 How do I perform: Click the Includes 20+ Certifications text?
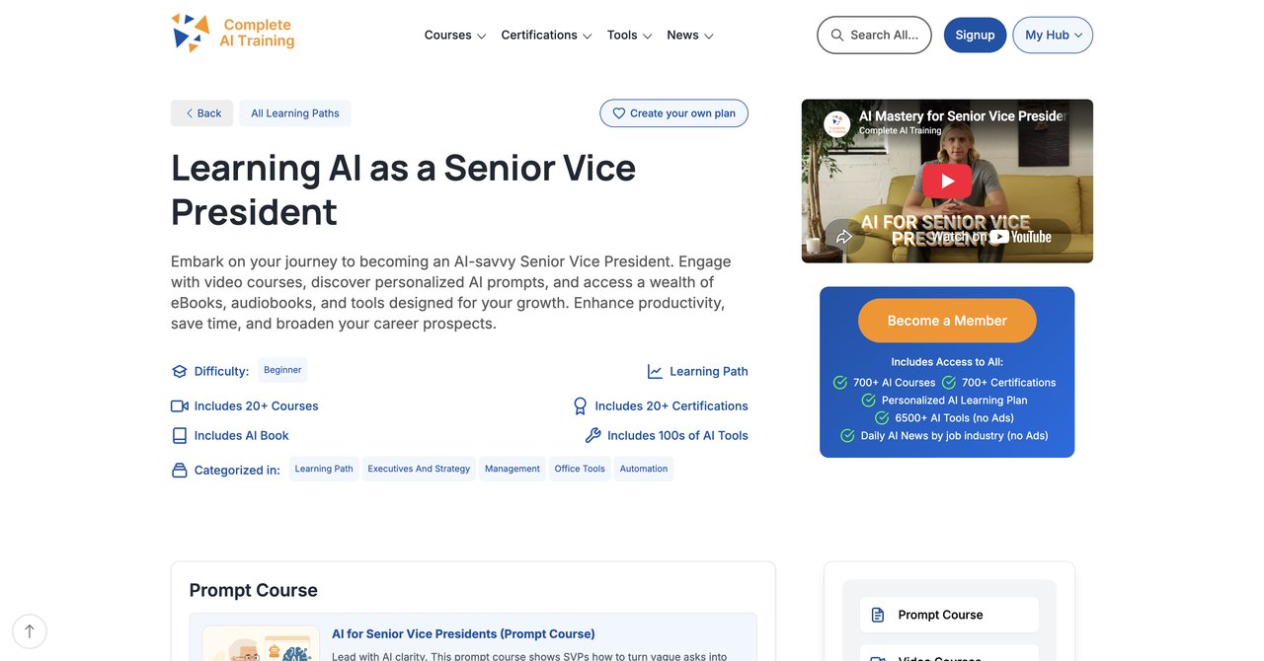[671, 406]
